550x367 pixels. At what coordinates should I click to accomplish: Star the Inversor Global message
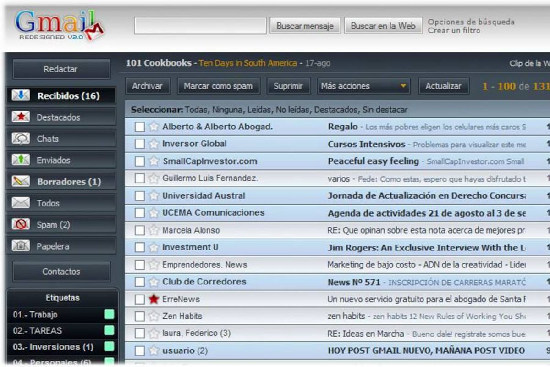tap(154, 144)
